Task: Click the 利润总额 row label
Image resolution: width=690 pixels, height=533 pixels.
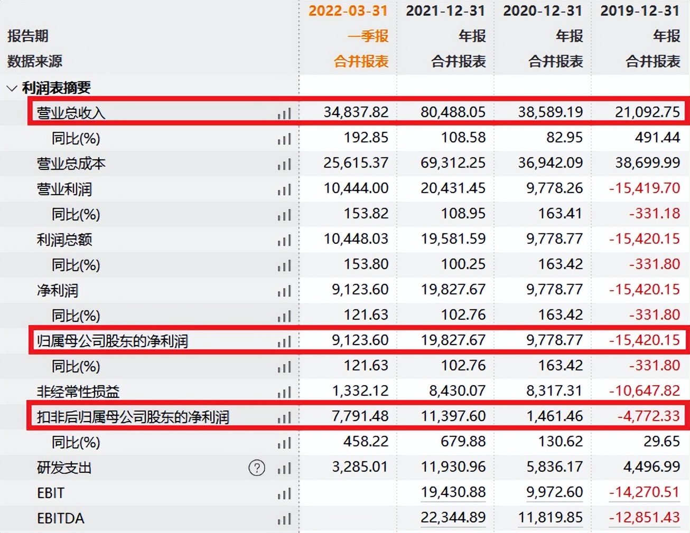Action: pyautogui.click(x=64, y=240)
